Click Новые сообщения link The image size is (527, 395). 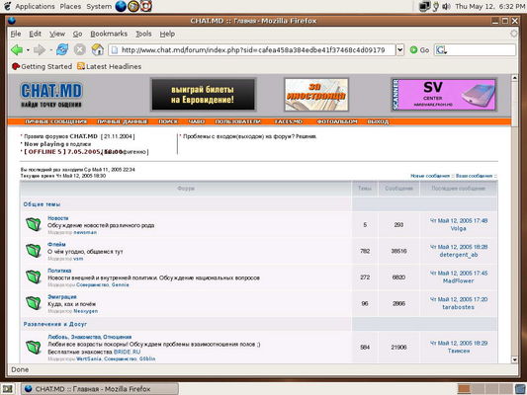click(x=430, y=176)
